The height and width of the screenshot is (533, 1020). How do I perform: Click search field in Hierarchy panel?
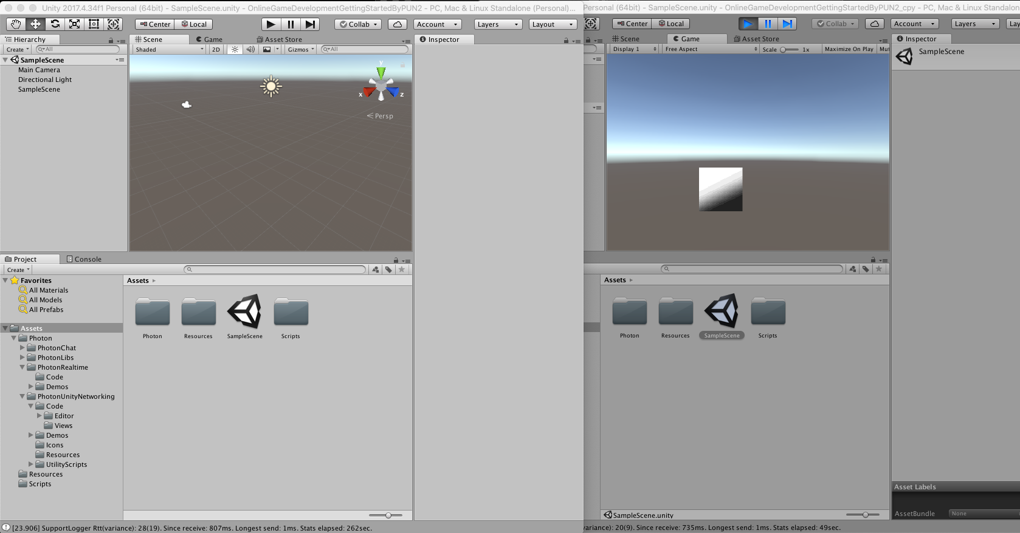[x=78, y=49]
